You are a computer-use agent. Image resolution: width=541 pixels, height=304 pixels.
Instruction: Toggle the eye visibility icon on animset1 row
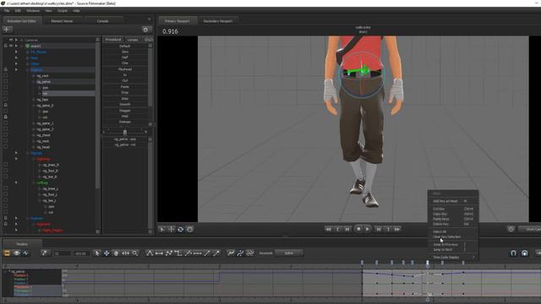[x=11, y=46]
